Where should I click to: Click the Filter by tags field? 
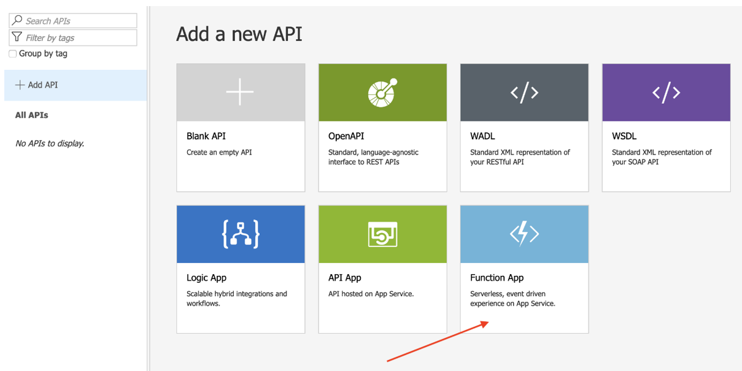[x=74, y=37]
